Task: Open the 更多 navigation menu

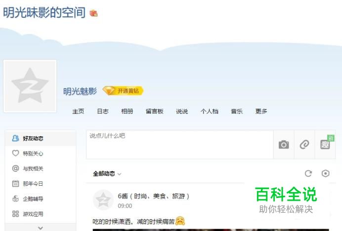Action: [261, 111]
